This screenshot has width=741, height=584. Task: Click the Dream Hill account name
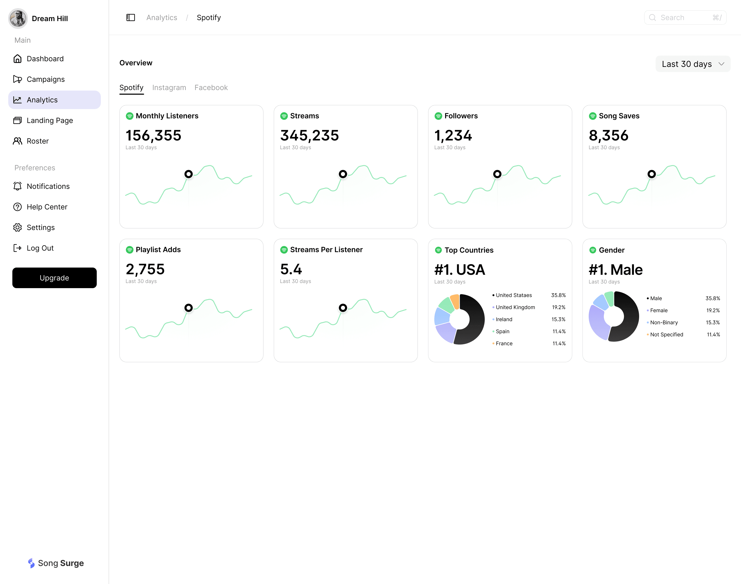(x=50, y=19)
